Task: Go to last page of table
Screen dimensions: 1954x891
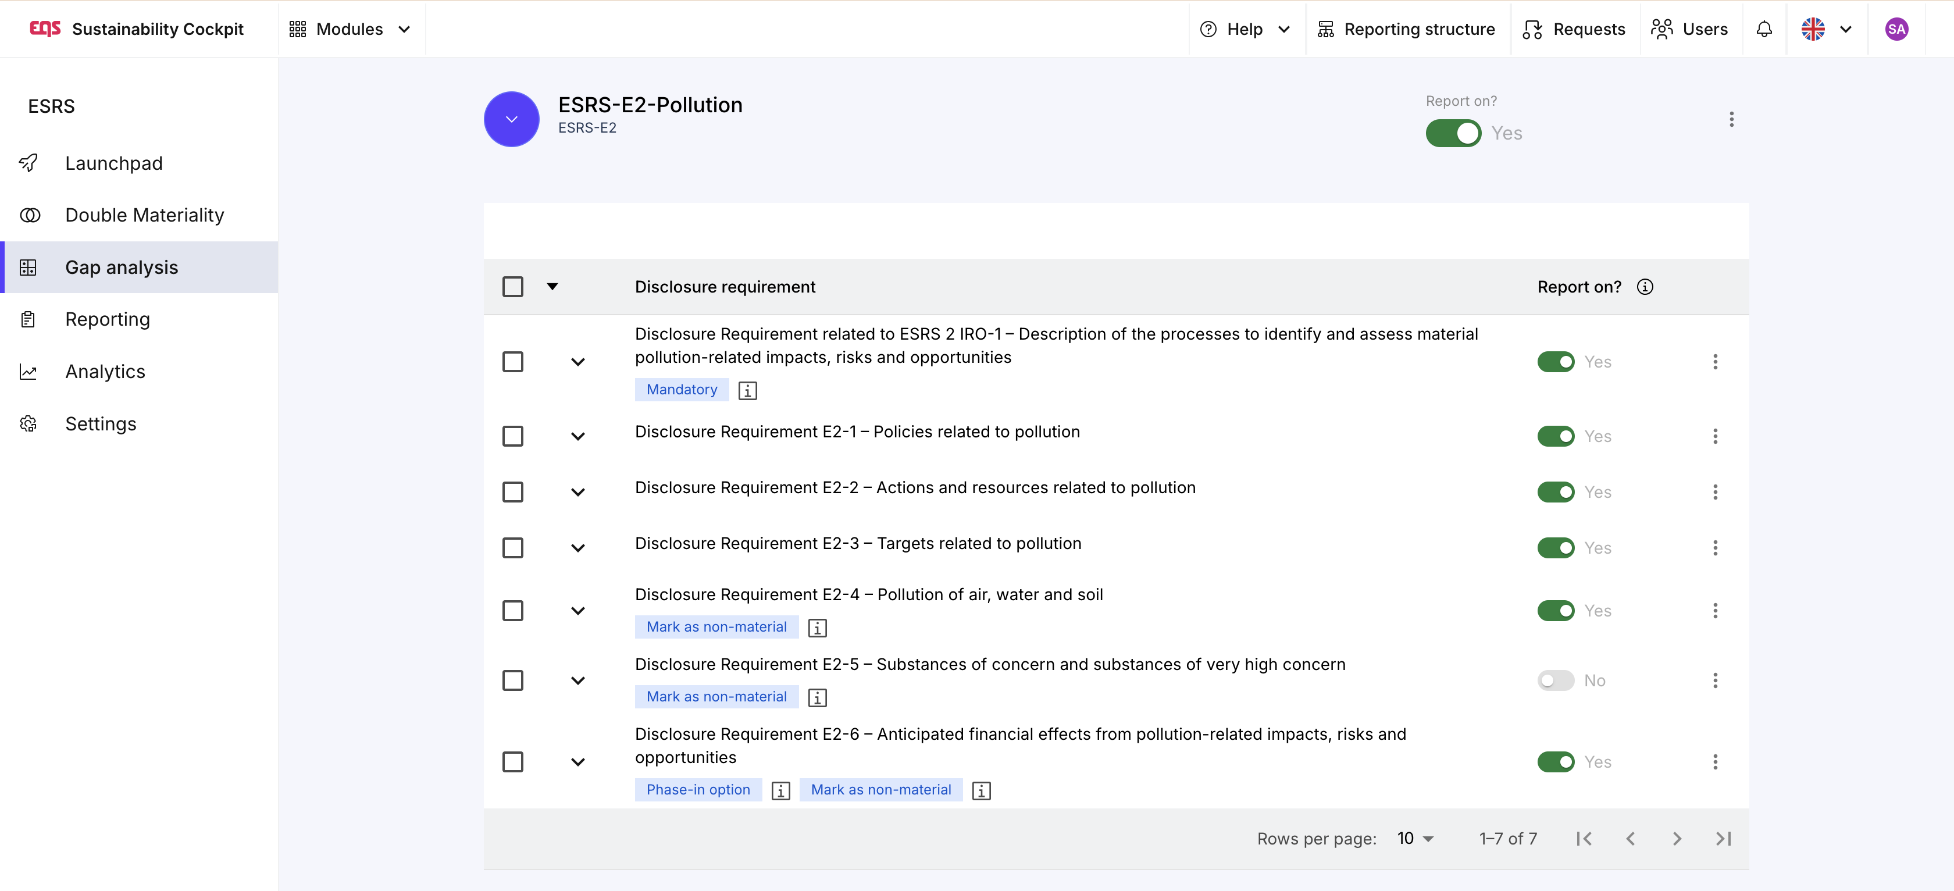Action: [x=1723, y=839]
